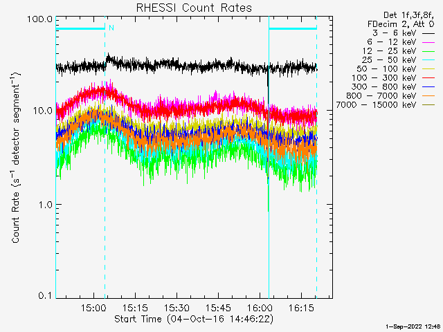Viewport: 443px width, 332px height.
Task: Click the x-axis '16:15' time label
Action: click(302, 308)
